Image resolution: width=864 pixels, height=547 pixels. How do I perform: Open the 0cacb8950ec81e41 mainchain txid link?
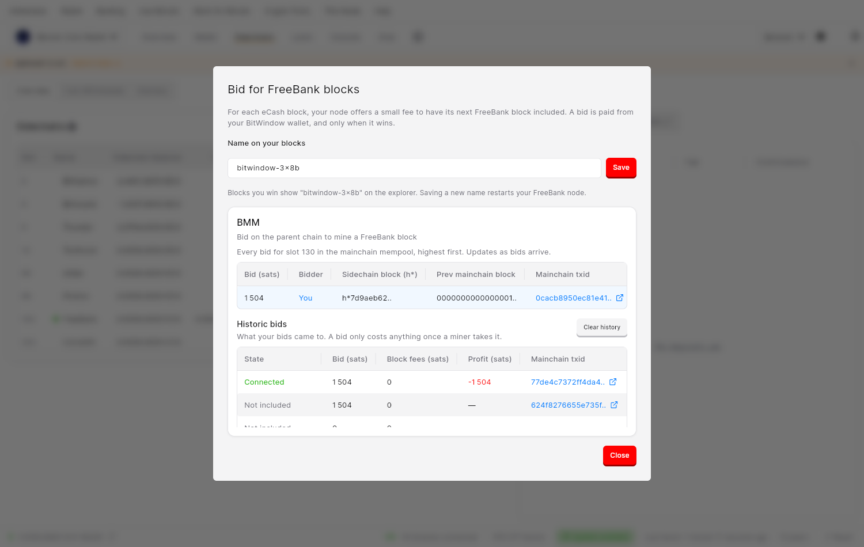[573, 298]
